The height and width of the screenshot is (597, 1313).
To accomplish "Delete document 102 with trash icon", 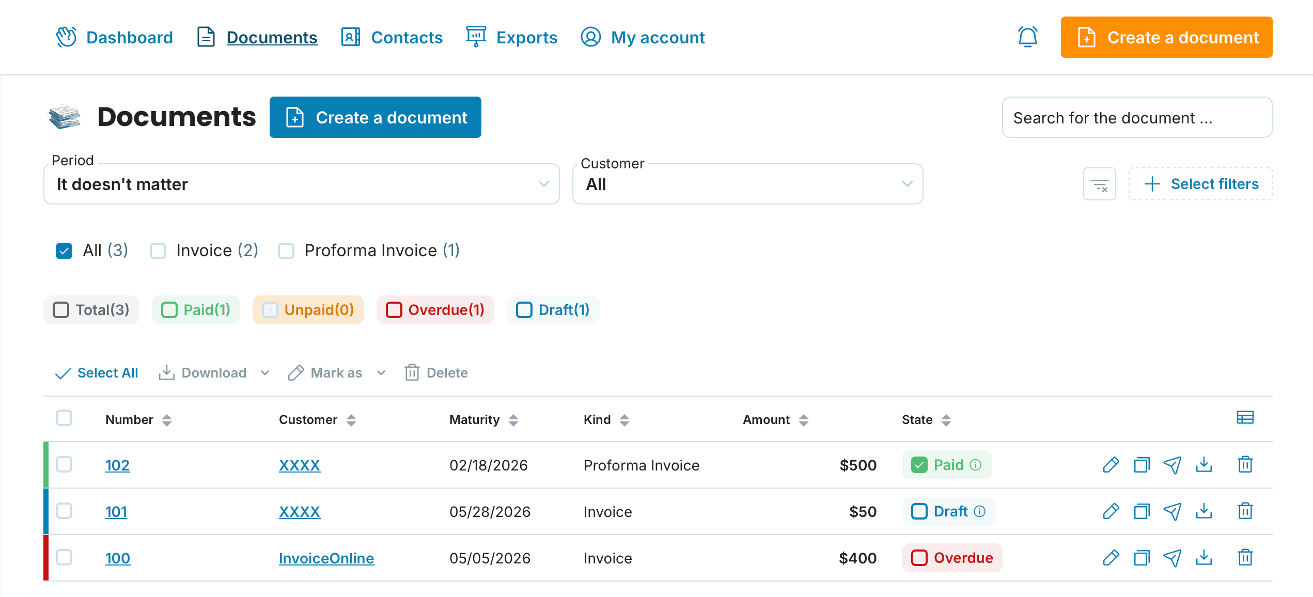I will [1245, 465].
